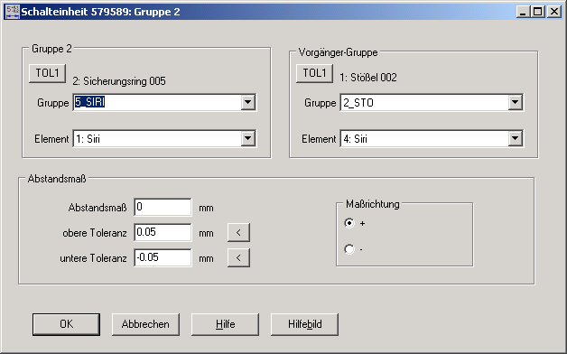Click into the obere Toleranz field

coord(163,232)
